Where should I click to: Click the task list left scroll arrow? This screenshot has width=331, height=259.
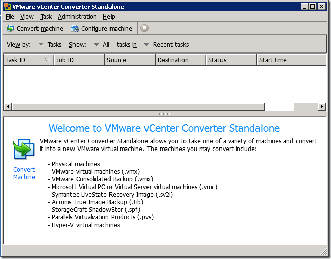pos(7,107)
